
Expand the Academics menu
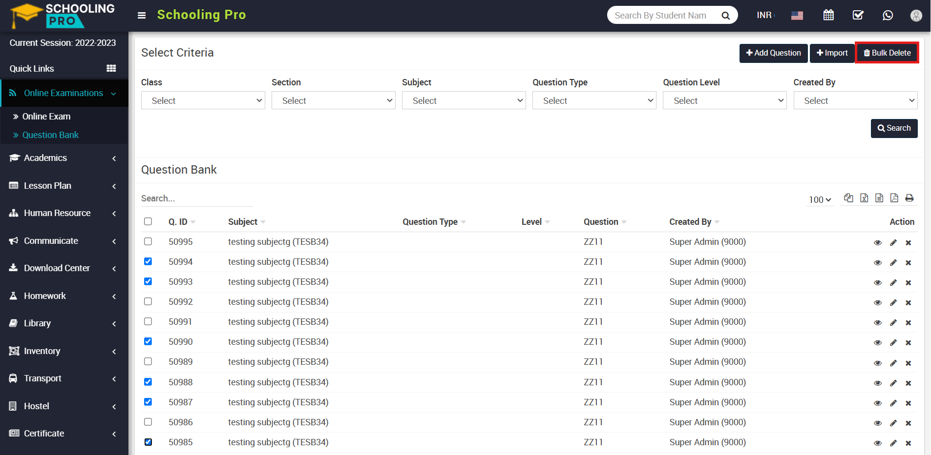pos(64,158)
